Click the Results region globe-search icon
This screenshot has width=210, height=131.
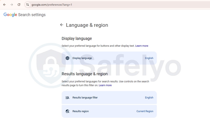coord(67,111)
